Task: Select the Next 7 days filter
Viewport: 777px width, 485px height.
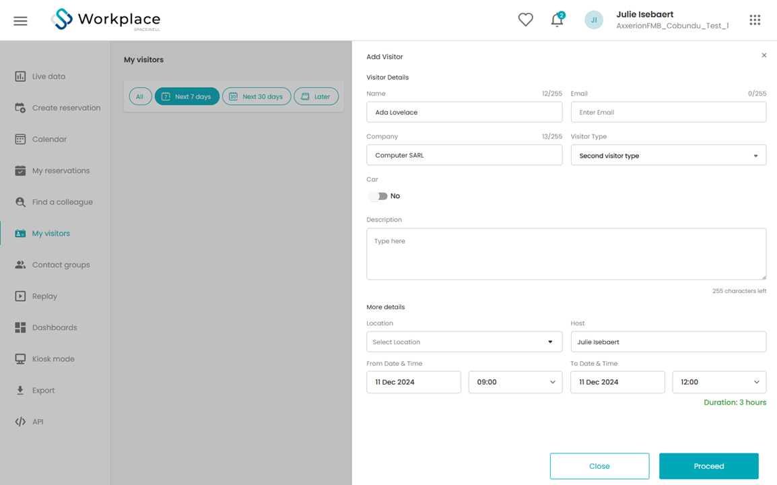Action: 187,97
